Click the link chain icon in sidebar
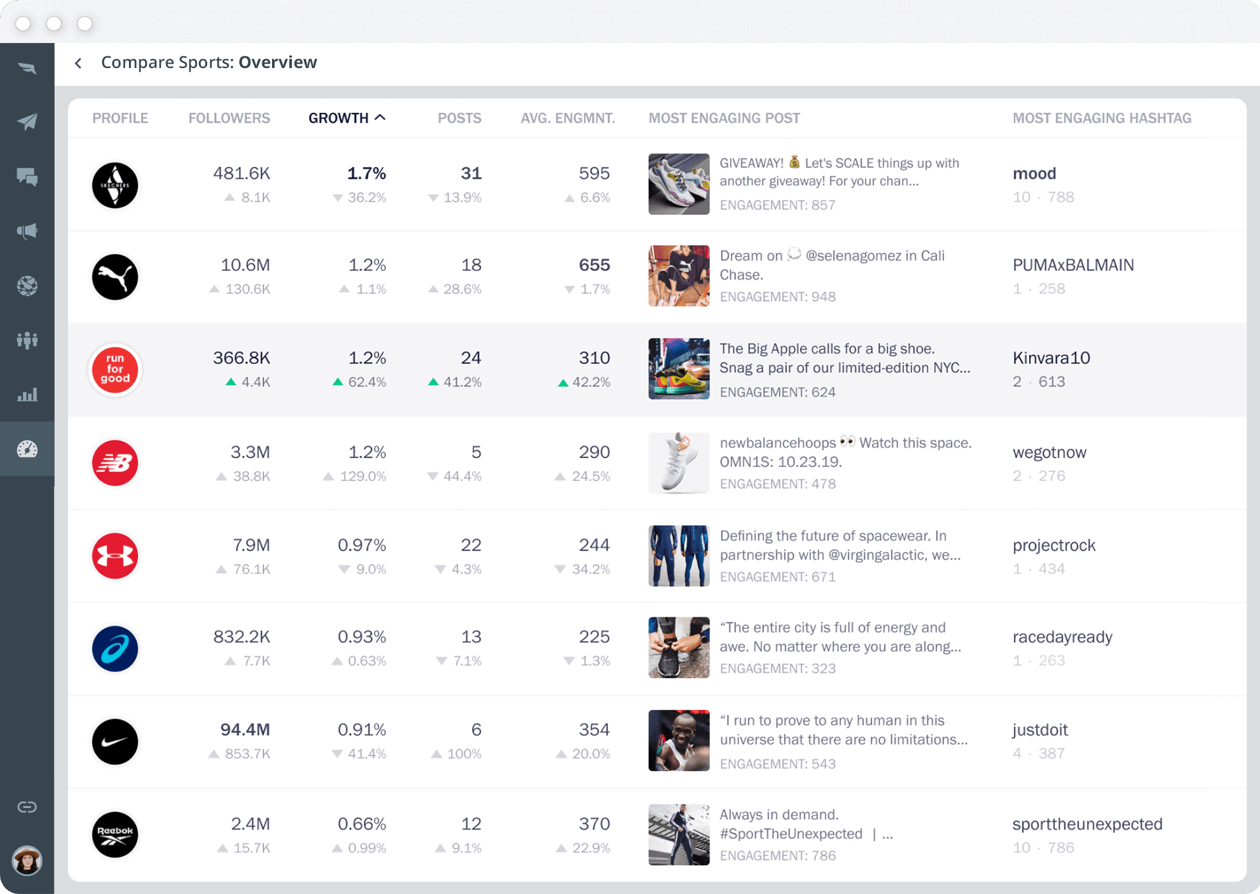The height and width of the screenshot is (894, 1260). click(27, 807)
